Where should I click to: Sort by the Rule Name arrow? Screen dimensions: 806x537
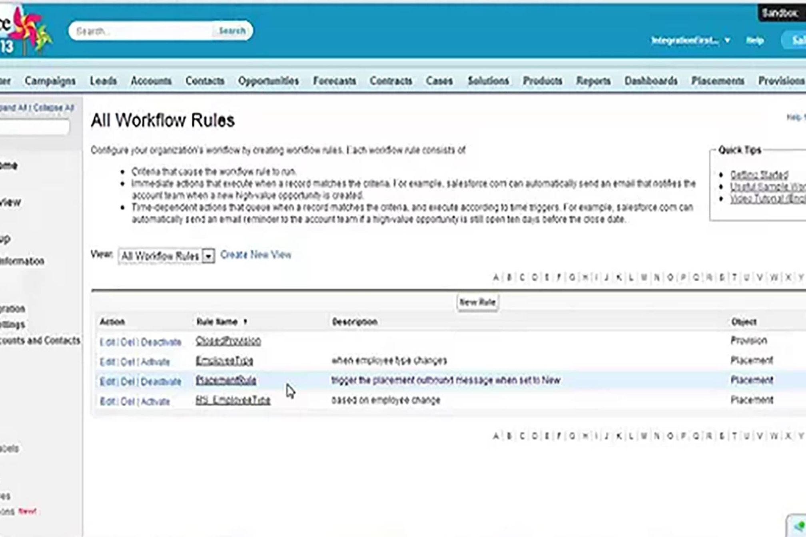point(245,322)
